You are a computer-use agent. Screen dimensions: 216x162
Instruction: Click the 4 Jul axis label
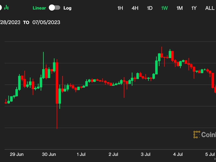pyautogui.click(x=178, y=154)
